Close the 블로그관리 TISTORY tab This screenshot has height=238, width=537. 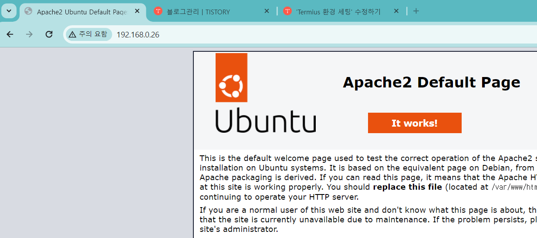[x=267, y=11]
